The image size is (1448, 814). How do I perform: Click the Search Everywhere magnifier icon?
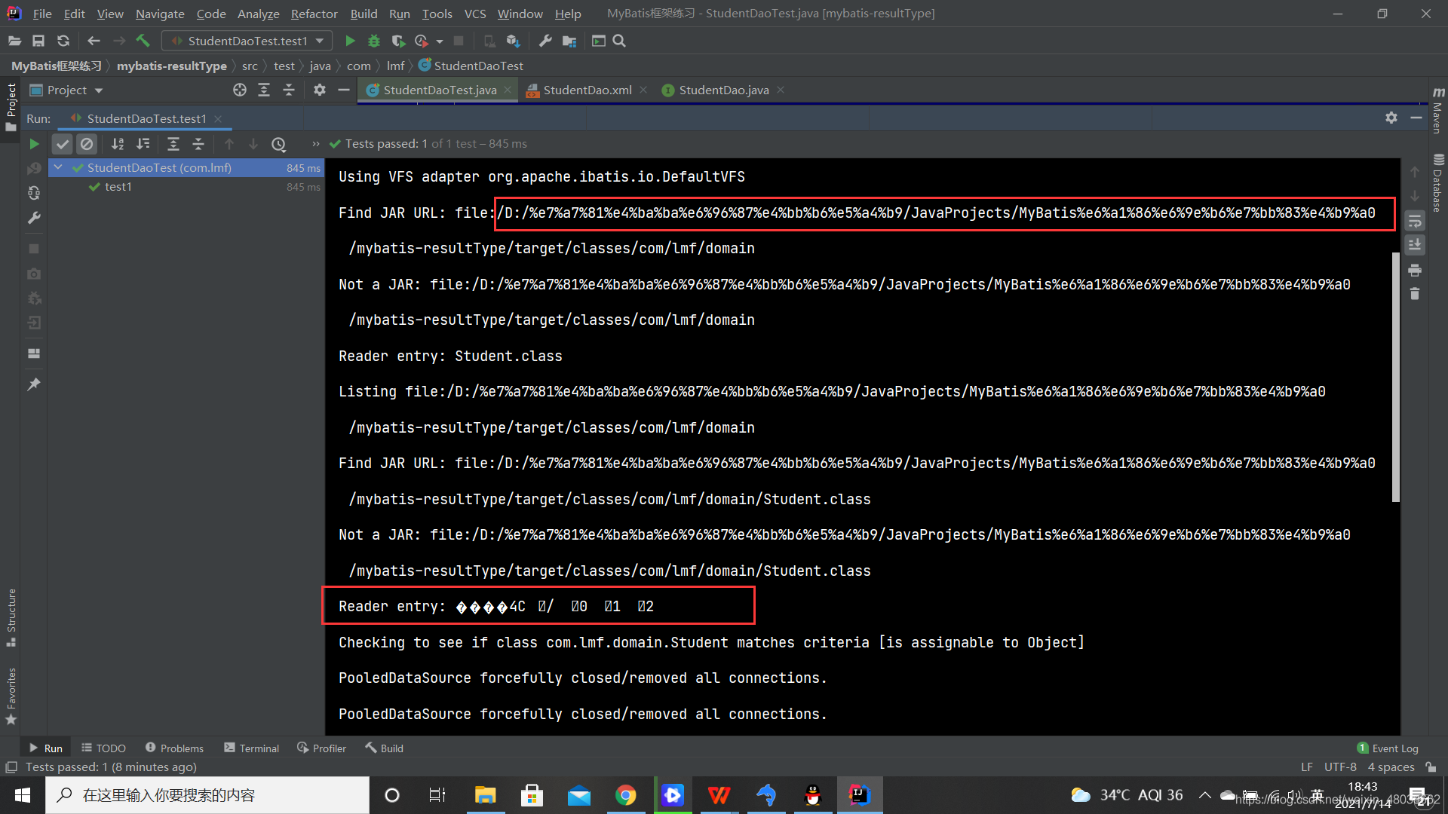point(619,41)
